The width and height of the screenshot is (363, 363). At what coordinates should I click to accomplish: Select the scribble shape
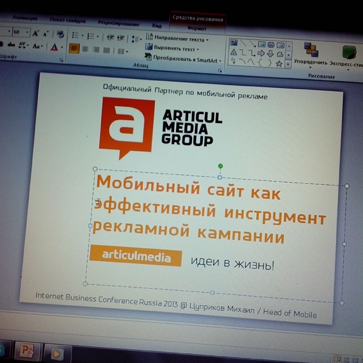(233, 61)
